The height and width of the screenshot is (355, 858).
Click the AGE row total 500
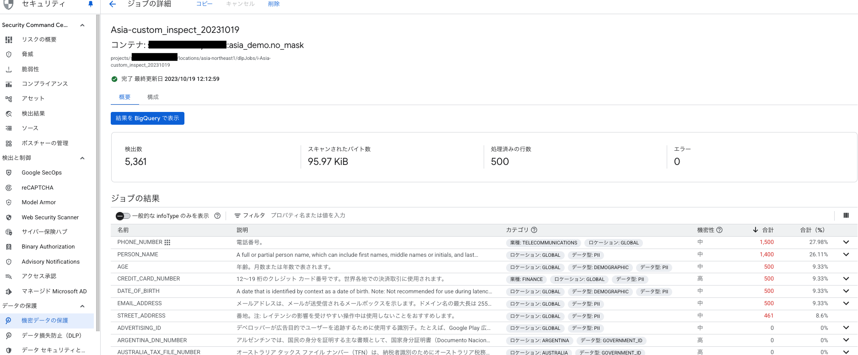click(x=769, y=267)
